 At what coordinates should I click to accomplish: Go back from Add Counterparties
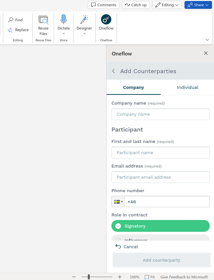(113, 71)
